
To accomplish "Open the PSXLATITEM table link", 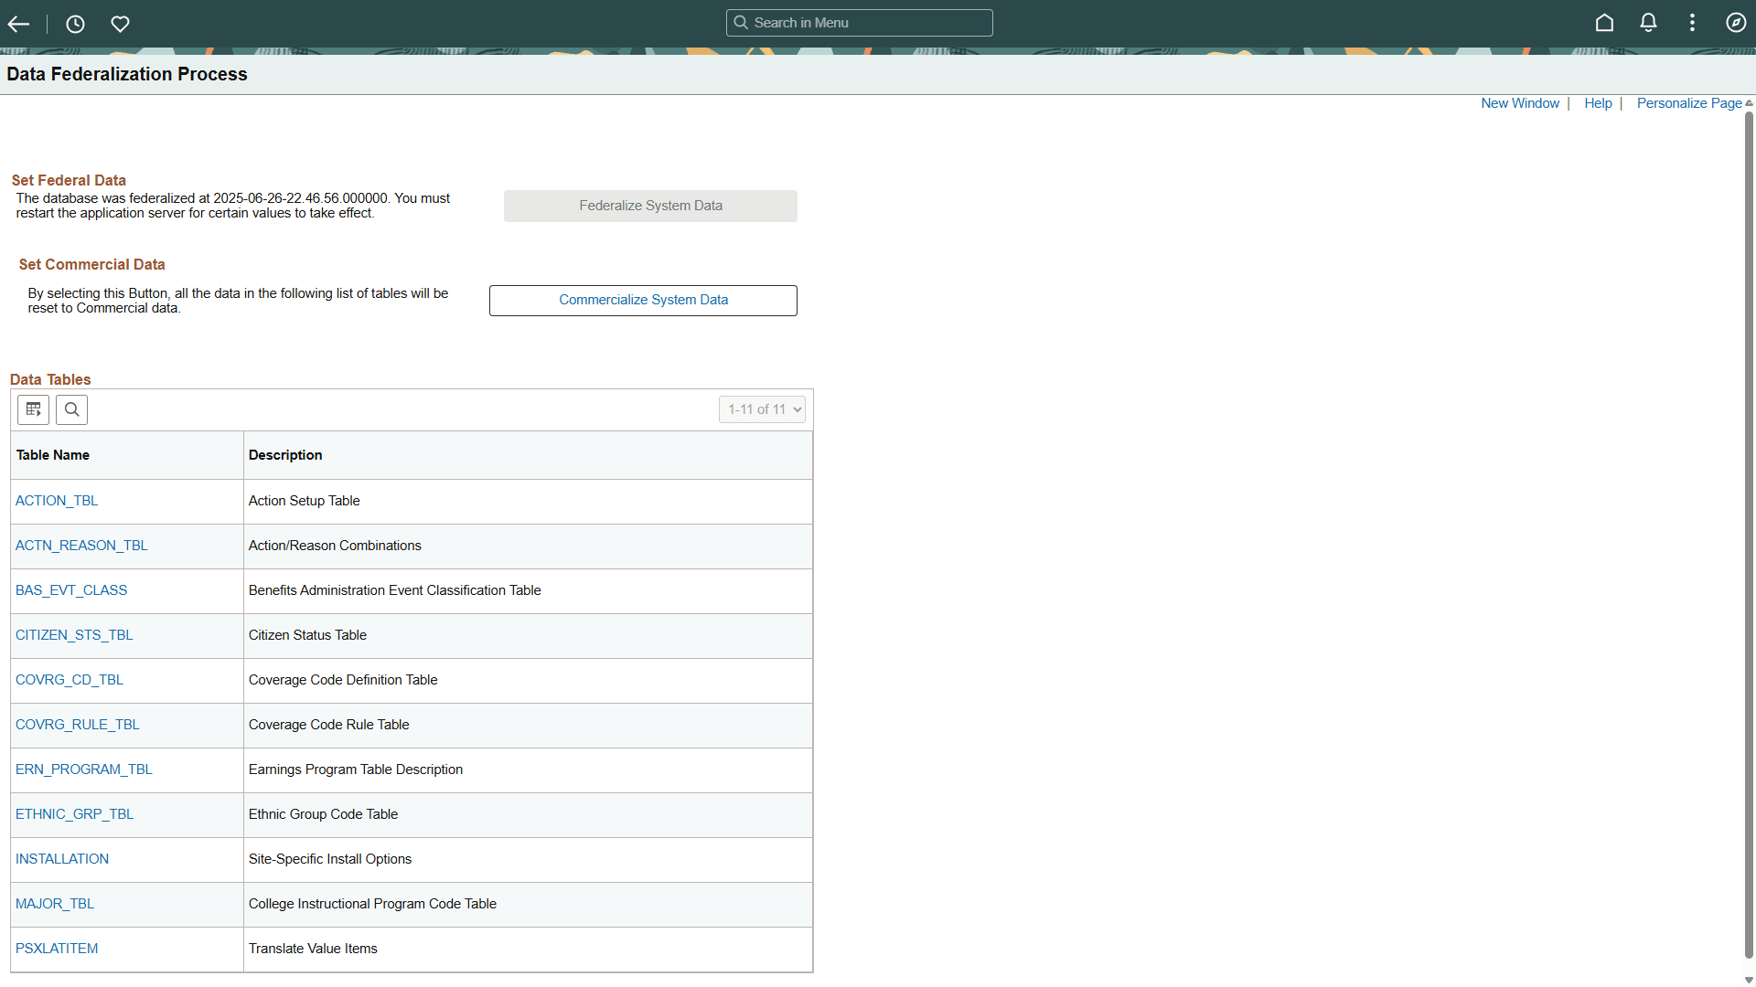I will (57, 949).
